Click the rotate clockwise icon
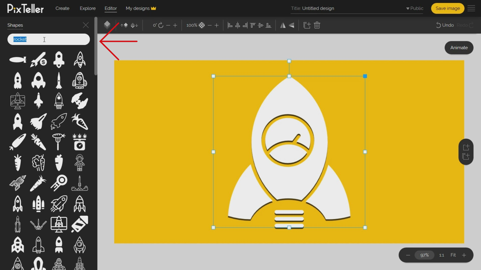Viewport: 481px width, 270px height. tap(161, 25)
